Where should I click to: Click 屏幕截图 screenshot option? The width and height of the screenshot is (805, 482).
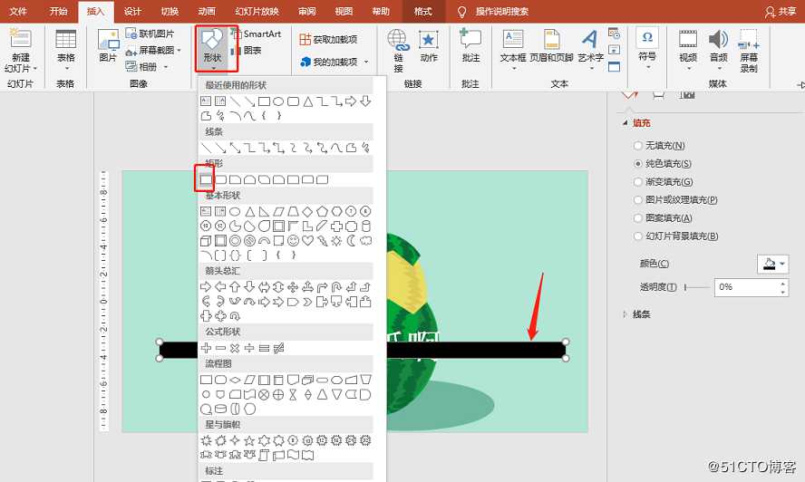coord(150,51)
